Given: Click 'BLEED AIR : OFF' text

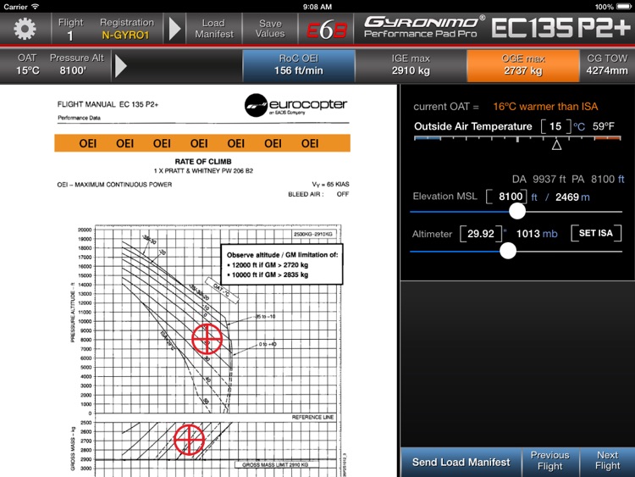Looking at the screenshot, I should (318, 194).
